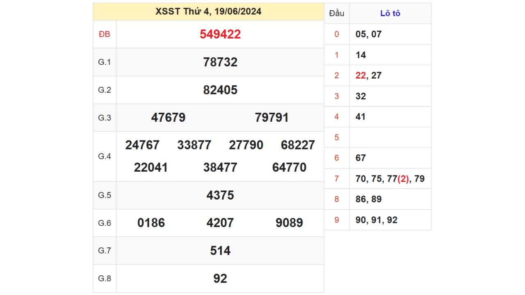
Task: Select second prize number 82405
Action: click(220, 90)
